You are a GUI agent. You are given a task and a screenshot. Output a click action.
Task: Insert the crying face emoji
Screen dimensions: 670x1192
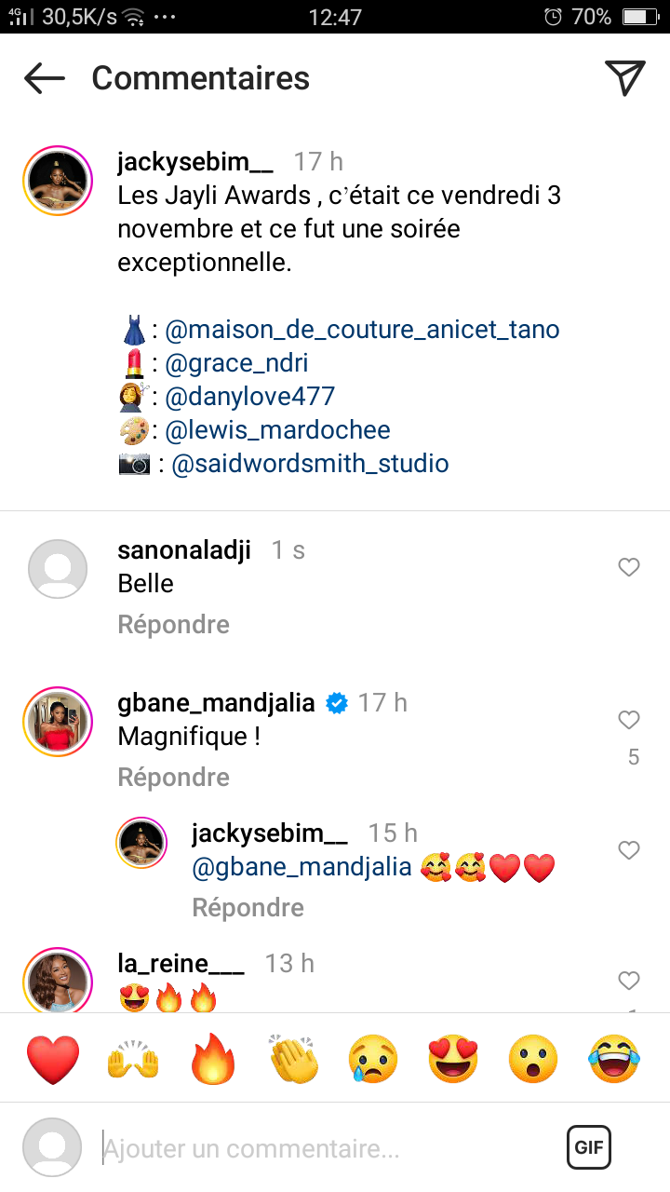point(374,1060)
